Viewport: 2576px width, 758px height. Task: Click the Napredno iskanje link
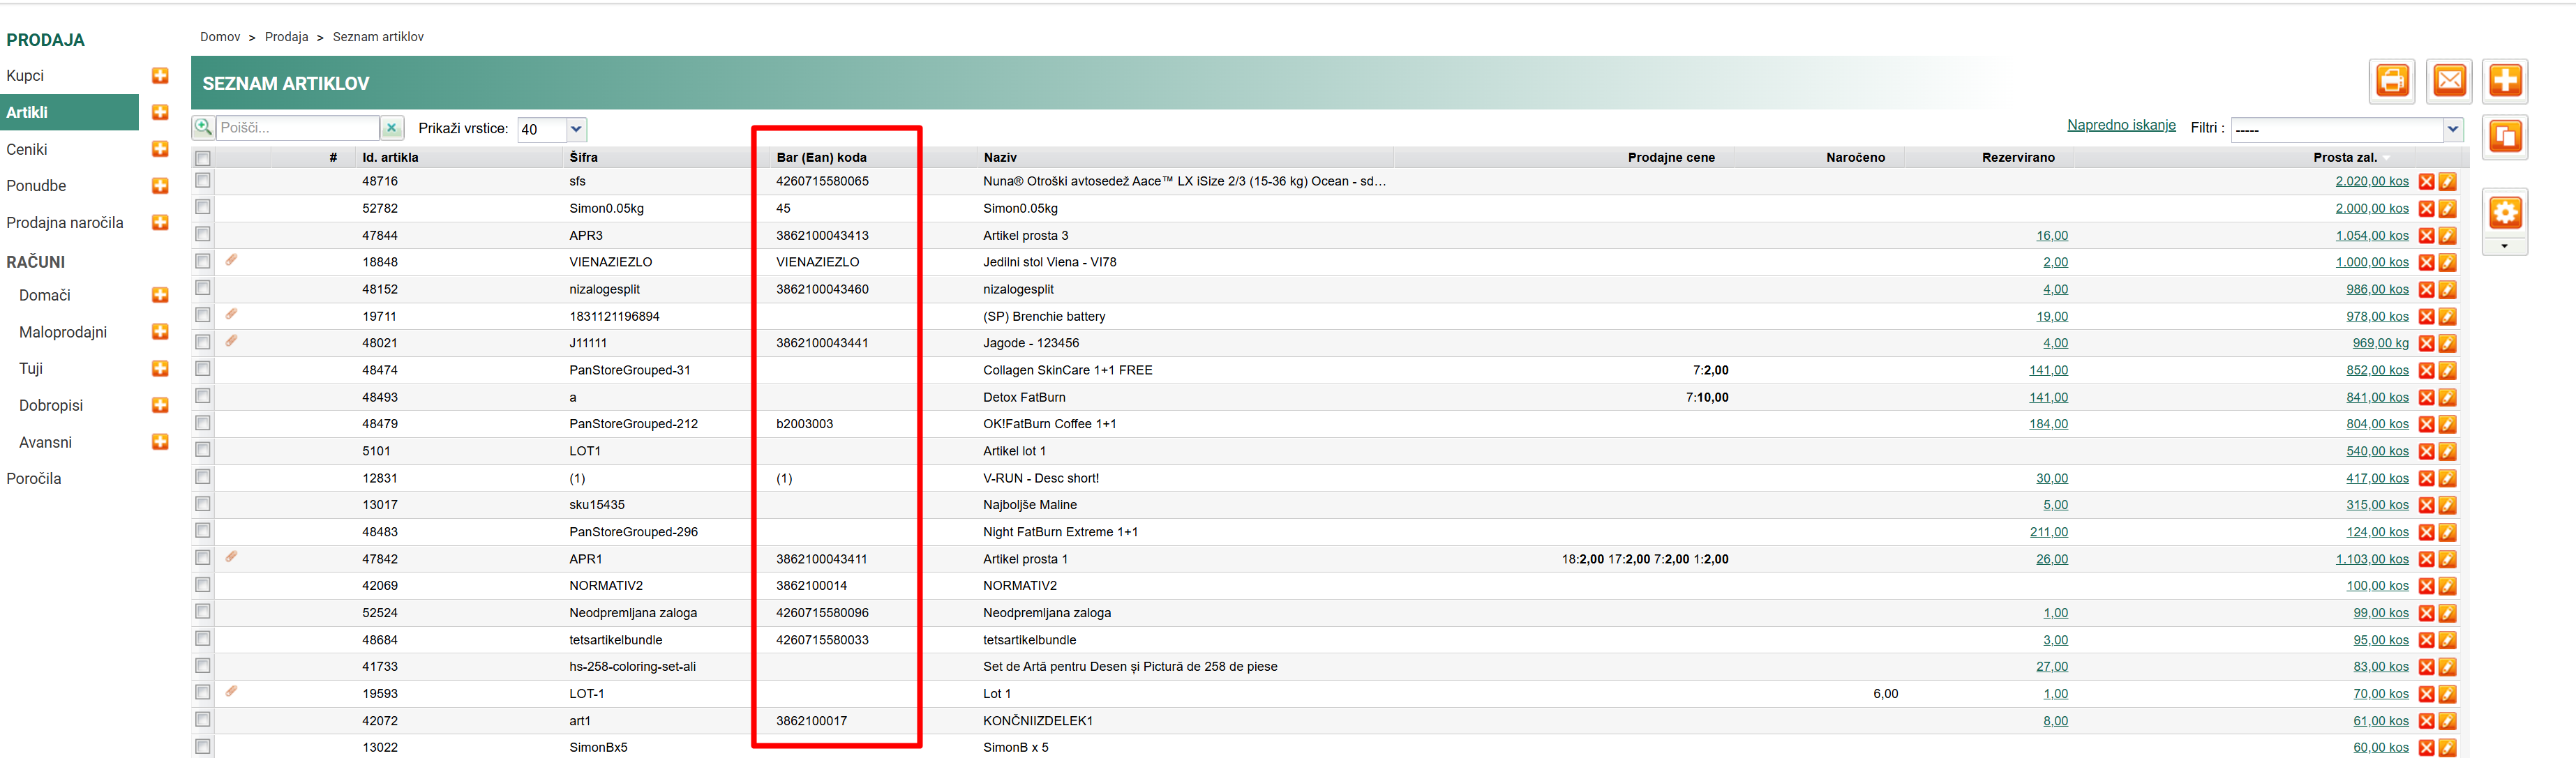click(x=2121, y=125)
